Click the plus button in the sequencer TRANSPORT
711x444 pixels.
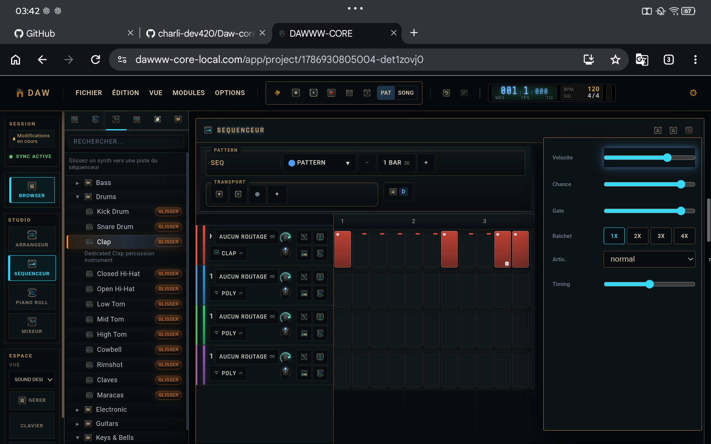[x=277, y=194]
